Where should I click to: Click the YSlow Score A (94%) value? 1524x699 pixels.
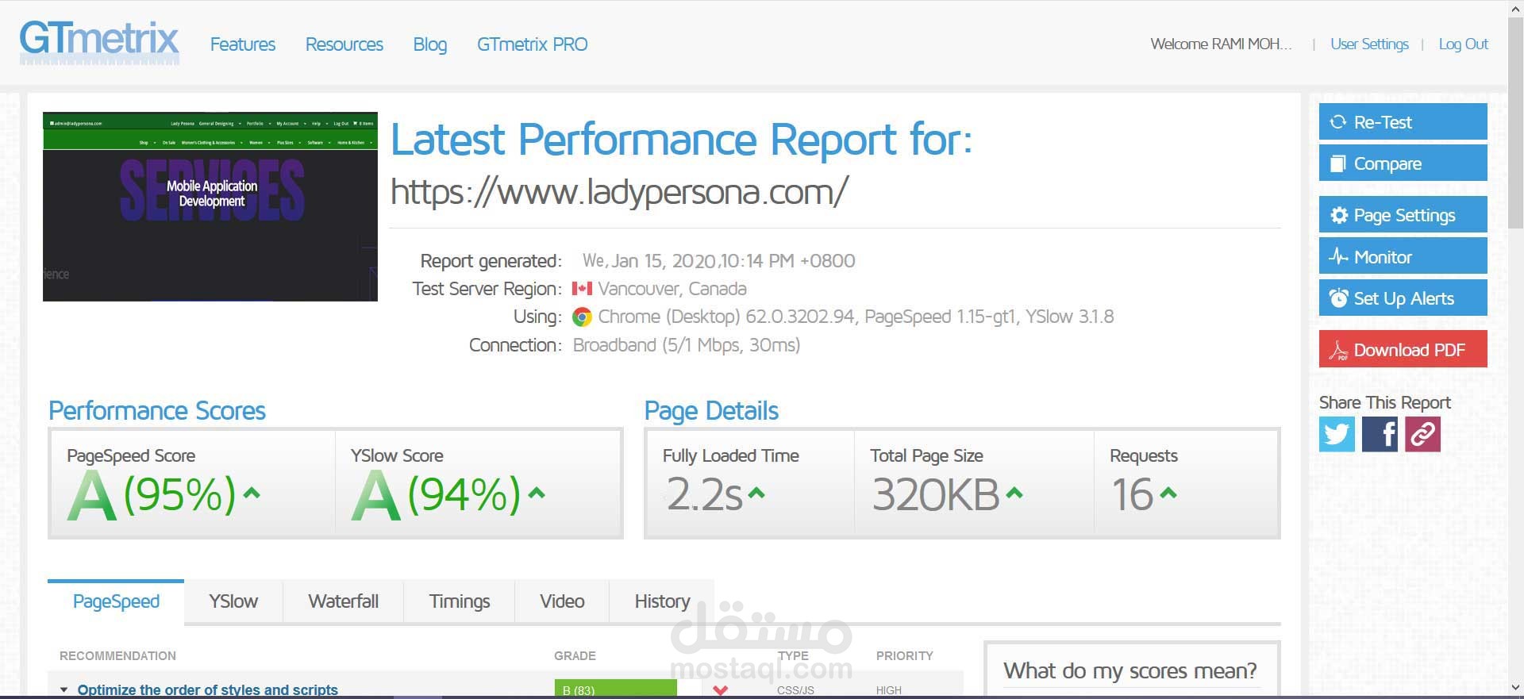437,494
